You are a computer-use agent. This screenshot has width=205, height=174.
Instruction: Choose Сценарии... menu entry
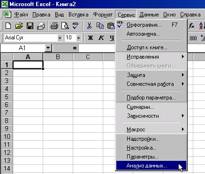point(151,107)
